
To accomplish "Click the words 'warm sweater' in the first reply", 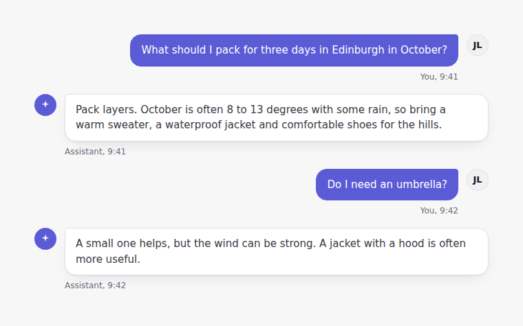I will click(112, 125).
